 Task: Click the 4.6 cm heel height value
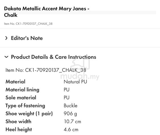point(71,130)
